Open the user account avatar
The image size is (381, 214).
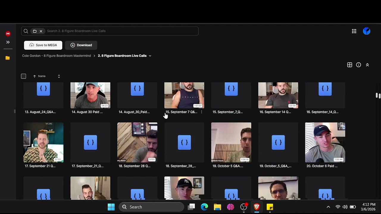pyautogui.click(x=367, y=31)
